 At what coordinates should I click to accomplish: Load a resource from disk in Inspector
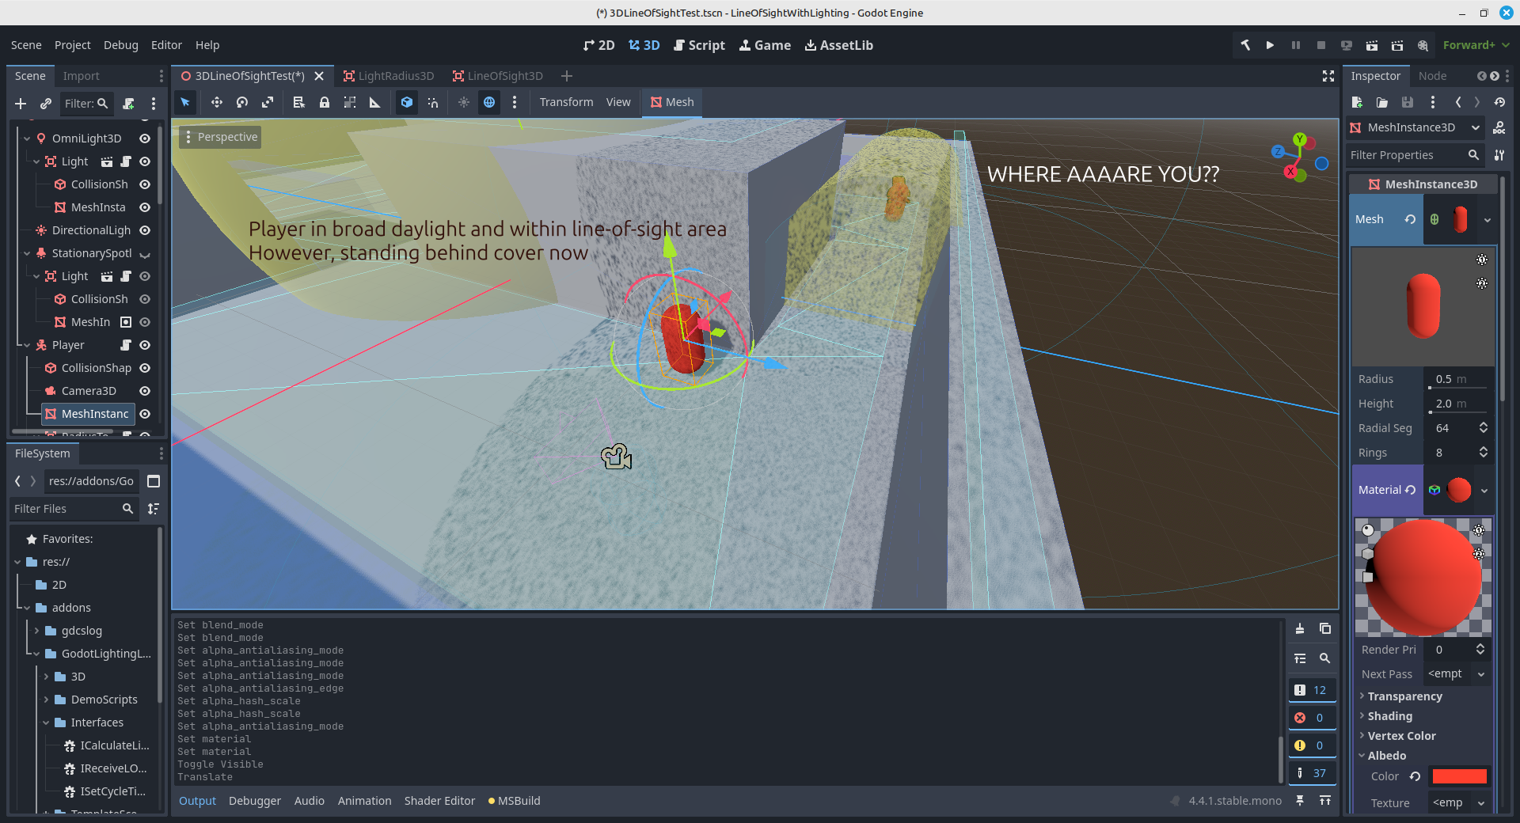coord(1382,102)
